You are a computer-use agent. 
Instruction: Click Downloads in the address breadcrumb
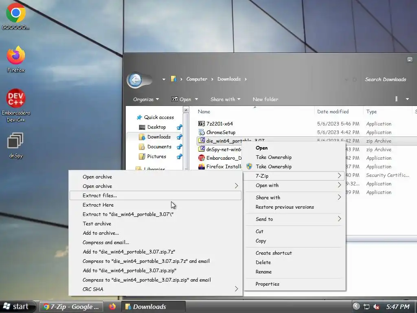[x=229, y=79]
